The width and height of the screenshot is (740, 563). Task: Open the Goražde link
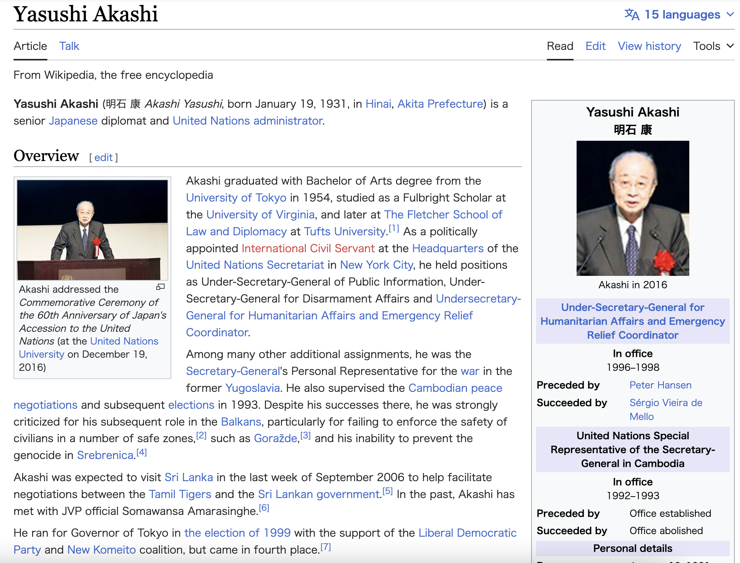coord(276,438)
